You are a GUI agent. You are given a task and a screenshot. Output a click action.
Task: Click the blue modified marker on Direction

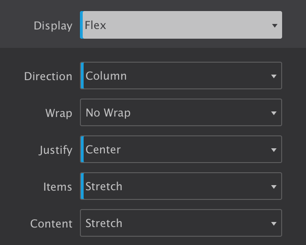[x=82, y=76]
